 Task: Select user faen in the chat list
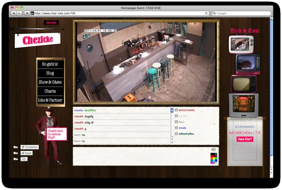coord(182,122)
